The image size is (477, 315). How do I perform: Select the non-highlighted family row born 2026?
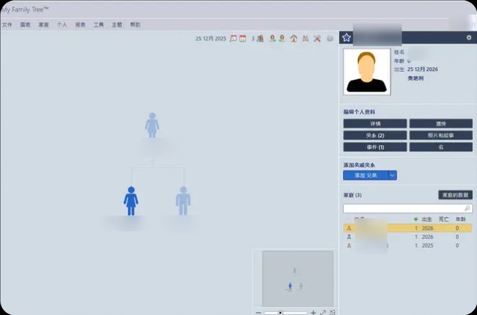[408, 237]
